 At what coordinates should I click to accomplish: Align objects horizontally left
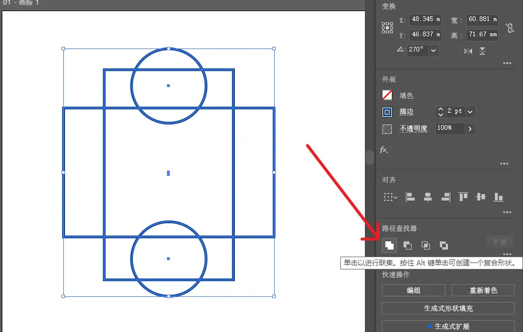pos(410,197)
